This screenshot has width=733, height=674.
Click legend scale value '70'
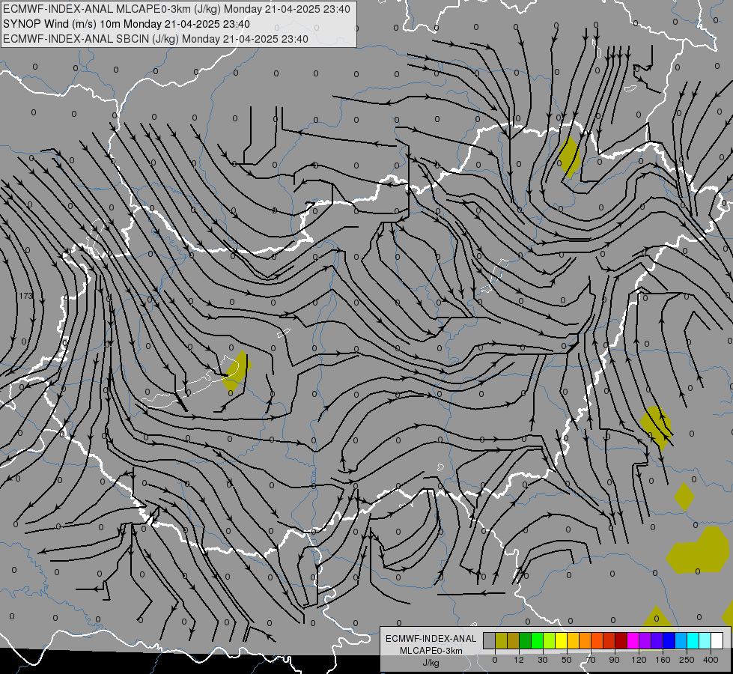point(591,660)
